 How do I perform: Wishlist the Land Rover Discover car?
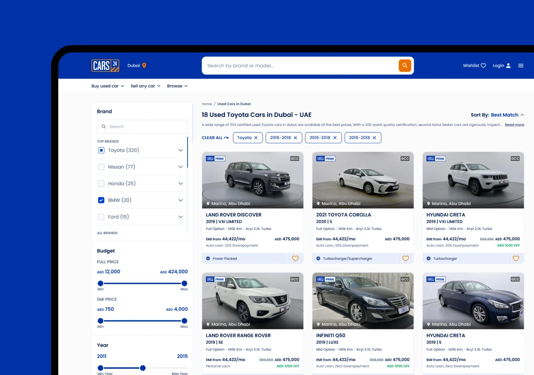(x=295, y=258)
